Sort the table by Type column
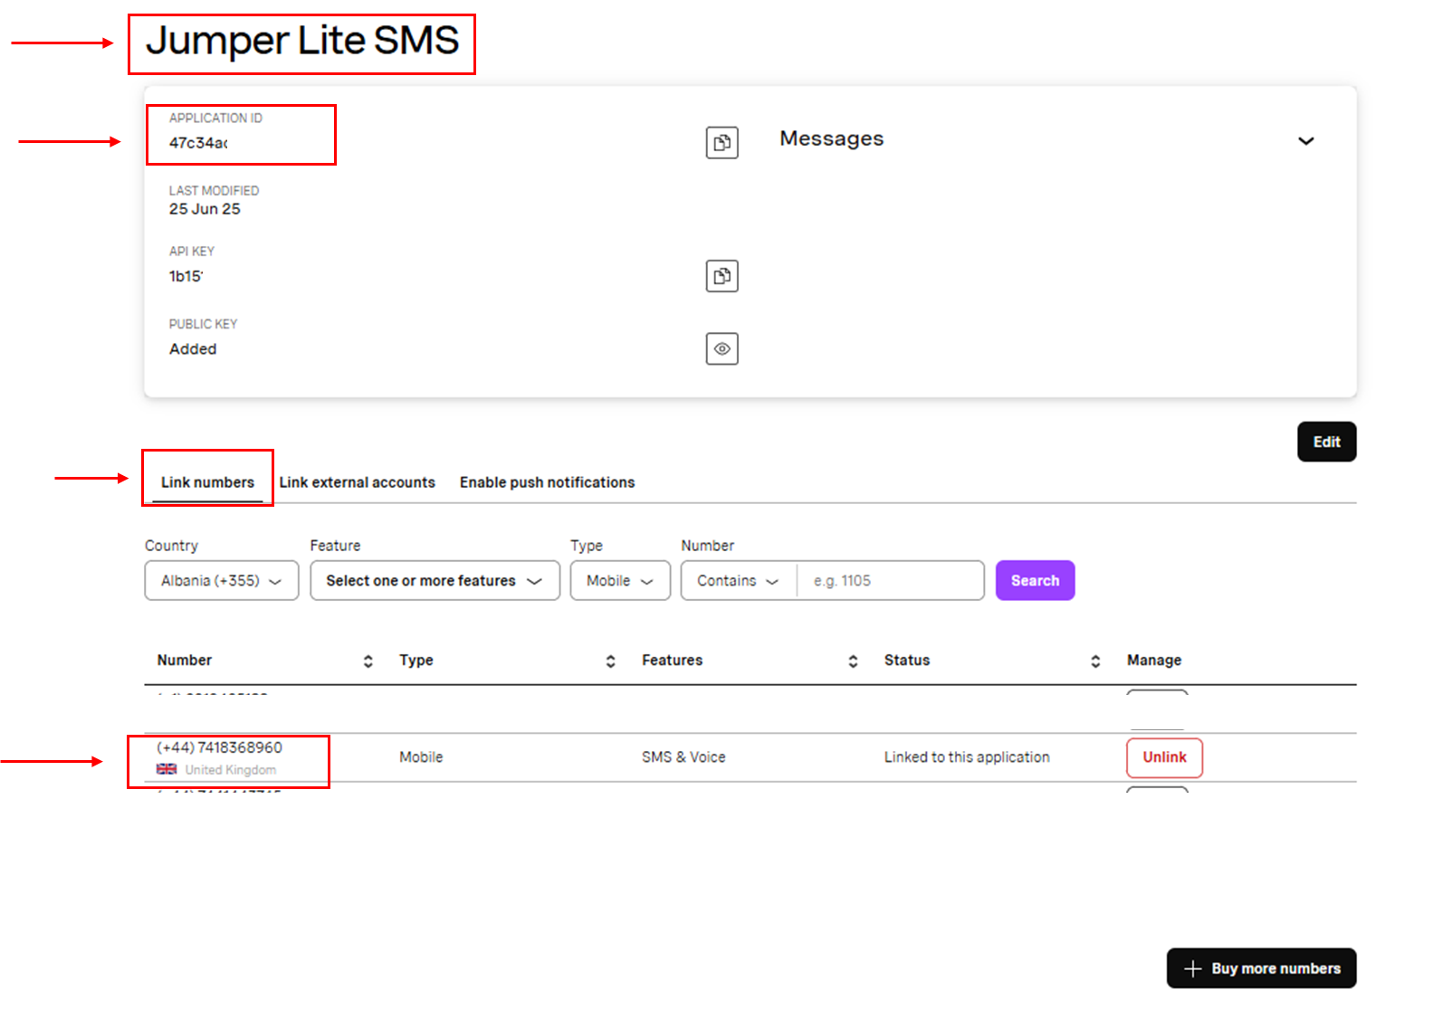This screenshot has height=1018, width=1443. [x=610, y=661]
